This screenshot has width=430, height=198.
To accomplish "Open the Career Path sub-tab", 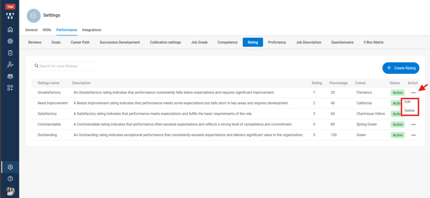I will point(80,42).
